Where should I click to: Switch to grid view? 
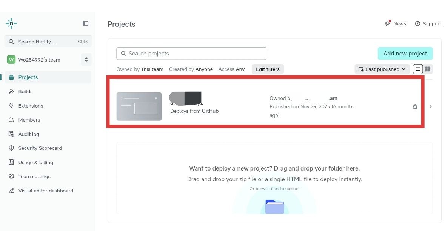click(428, 69)
